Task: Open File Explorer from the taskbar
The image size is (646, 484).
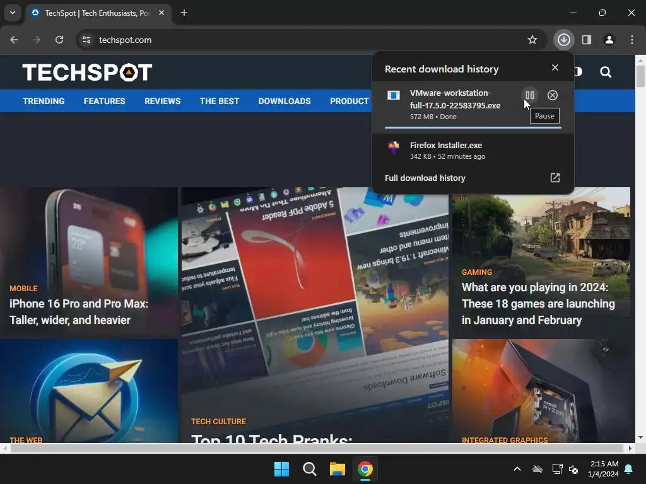Action: tap(337, 469)
